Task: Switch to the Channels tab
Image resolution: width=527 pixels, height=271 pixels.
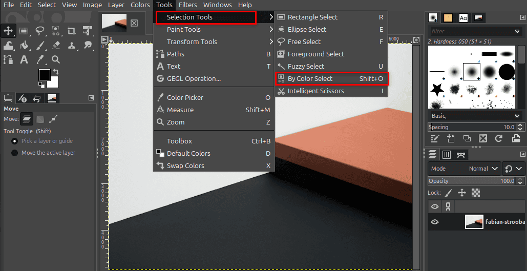Action: pos(447,155)
